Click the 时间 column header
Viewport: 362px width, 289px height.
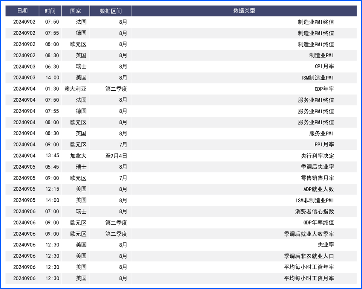click(50, 11)
